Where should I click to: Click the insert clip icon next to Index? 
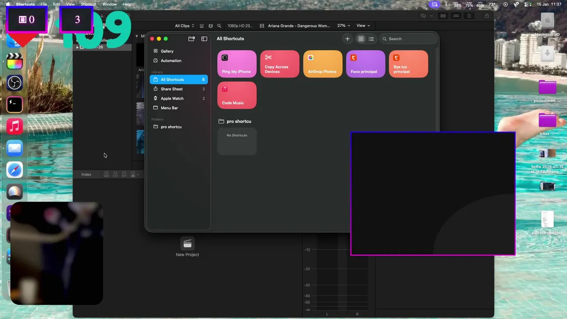click(115, 175)
